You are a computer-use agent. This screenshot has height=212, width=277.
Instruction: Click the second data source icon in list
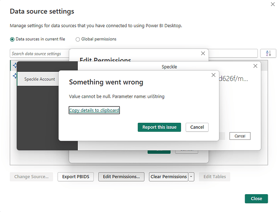[14, 76]
